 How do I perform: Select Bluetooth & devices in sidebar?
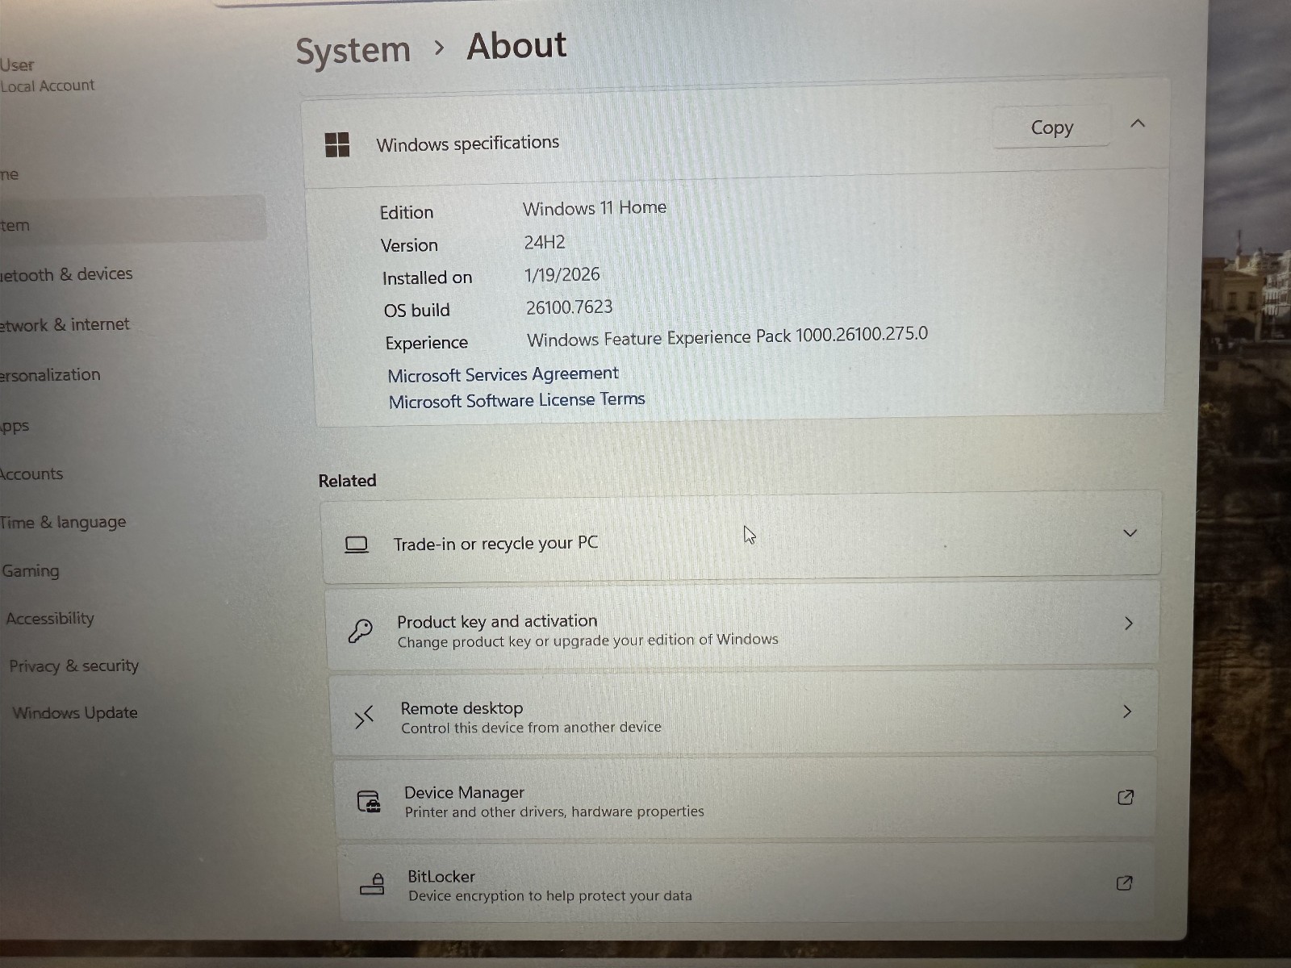pos(66,274)
